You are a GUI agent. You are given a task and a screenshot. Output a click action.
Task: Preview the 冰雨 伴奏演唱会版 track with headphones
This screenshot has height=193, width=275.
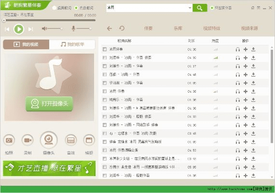tap(238, 151)
